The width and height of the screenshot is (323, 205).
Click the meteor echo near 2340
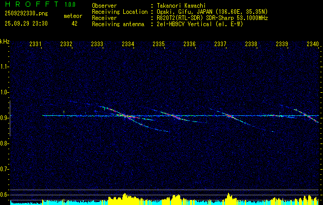pyautogui.click(x=307, y=115)
